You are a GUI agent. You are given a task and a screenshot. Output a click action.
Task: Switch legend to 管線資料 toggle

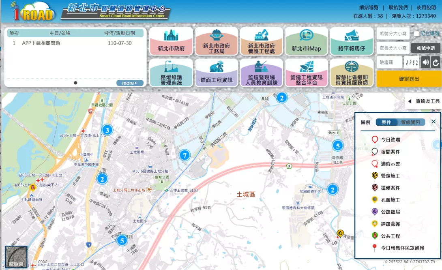point(411,122)
